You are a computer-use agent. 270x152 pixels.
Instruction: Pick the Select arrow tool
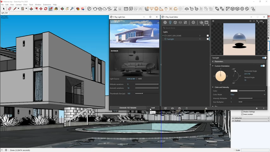pos(3,9)
